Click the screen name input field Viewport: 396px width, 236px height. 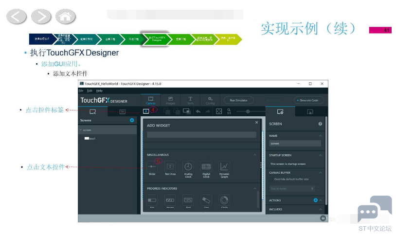(x=295, y=144)
